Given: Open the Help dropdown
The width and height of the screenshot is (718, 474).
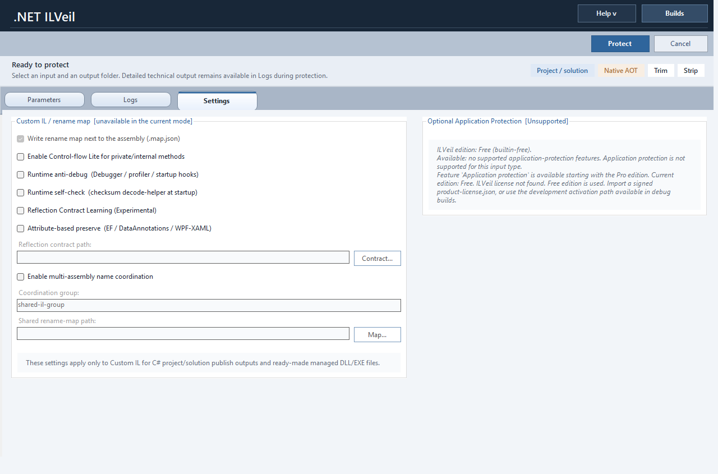Looking at the screenshot, I should click(606, 13).
